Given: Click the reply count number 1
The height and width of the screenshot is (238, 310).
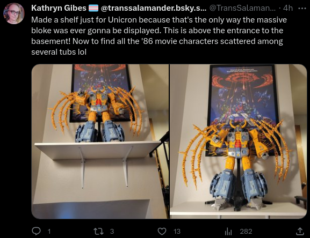Looking at the screenshot, I should pos(49,231).
